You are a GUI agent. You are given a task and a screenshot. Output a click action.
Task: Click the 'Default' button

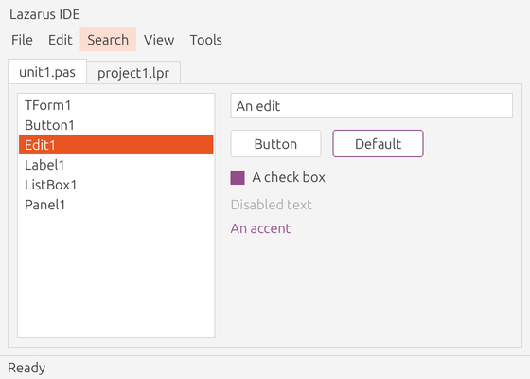coord(378,144)
